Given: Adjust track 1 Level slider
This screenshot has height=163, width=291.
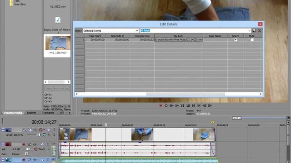Looking at the screenshot, I should point(38,135).
